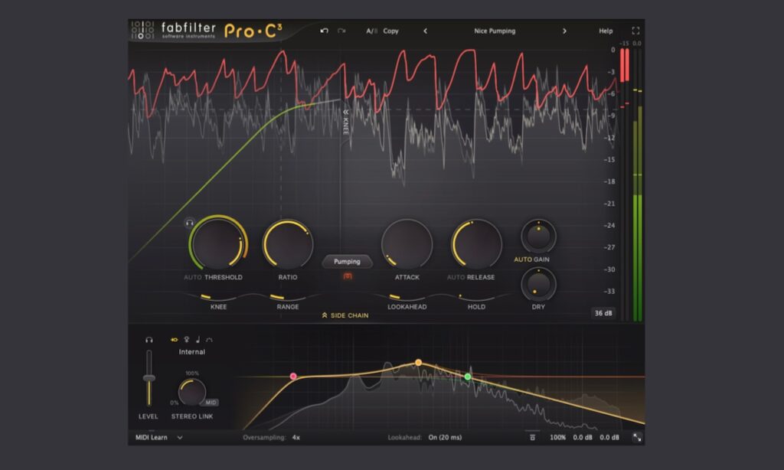Click Copy to duplicate the current setting
The height and width of the screenshot is (470, 784).
390,31
